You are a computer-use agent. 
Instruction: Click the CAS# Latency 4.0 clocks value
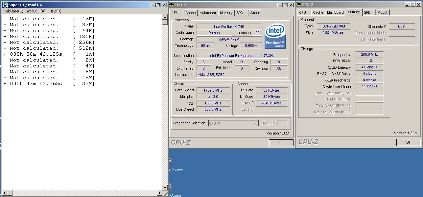coord(369,67)
